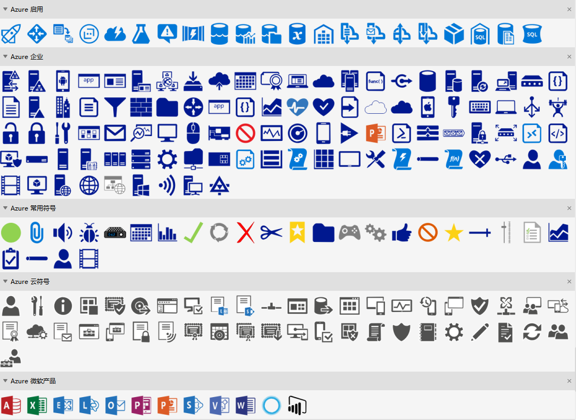
Task: Choose the loudspeaker volume icon
Action: [63, 233]
